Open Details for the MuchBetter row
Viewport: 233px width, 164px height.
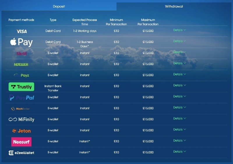(179, 107)
